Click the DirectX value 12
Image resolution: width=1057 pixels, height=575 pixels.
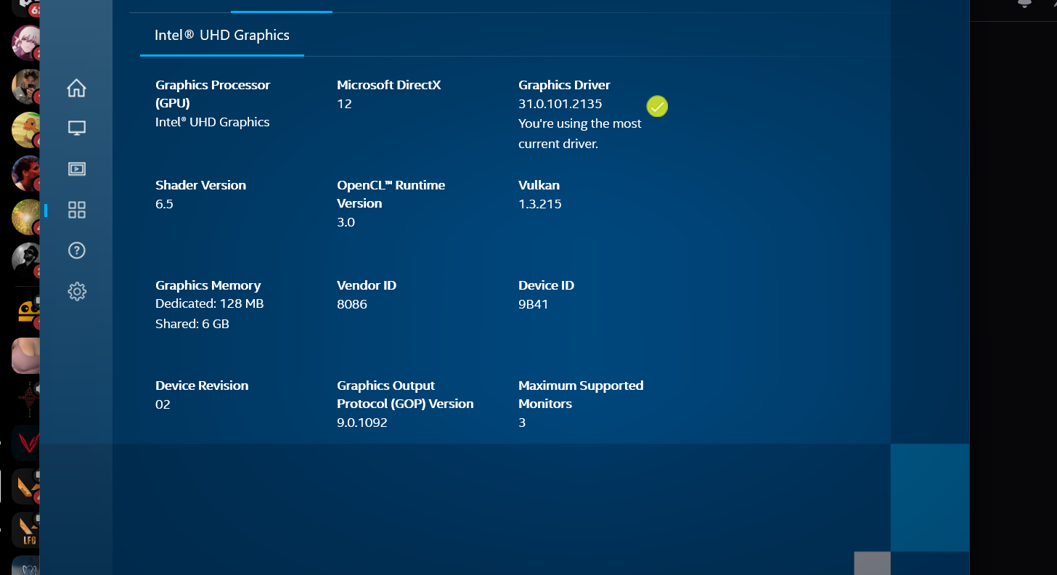[x=344, y=104]
